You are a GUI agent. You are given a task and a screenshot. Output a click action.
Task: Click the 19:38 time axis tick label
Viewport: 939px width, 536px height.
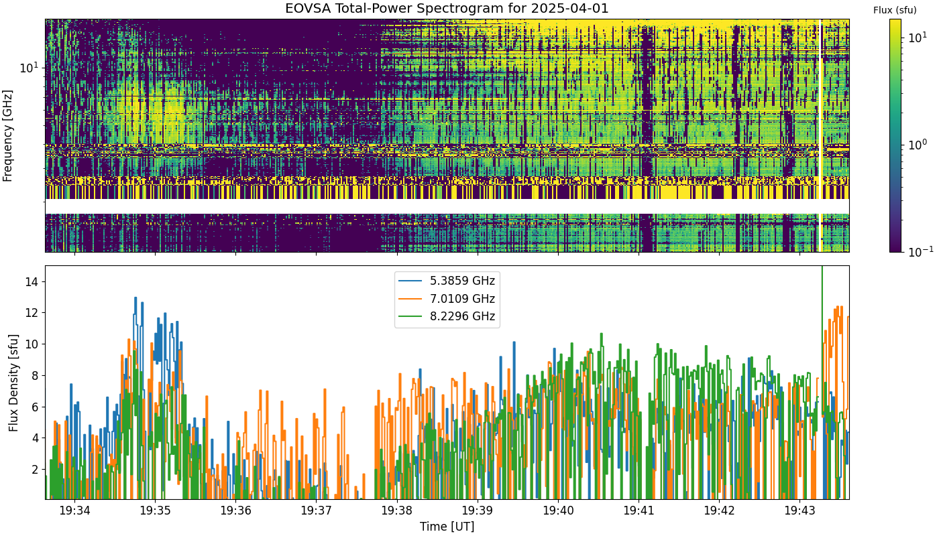click(x=397, y=511)
